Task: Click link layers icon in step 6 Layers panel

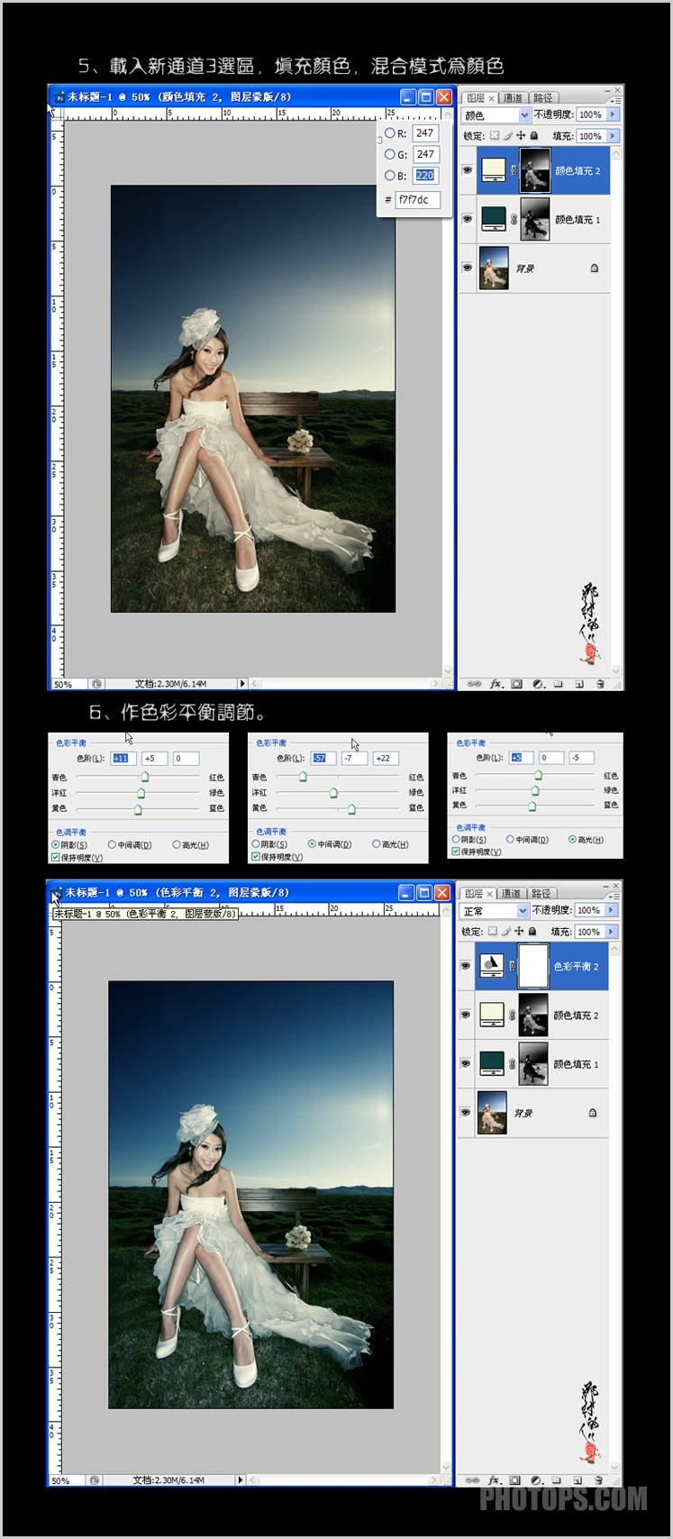Action: pos(473,1480)
